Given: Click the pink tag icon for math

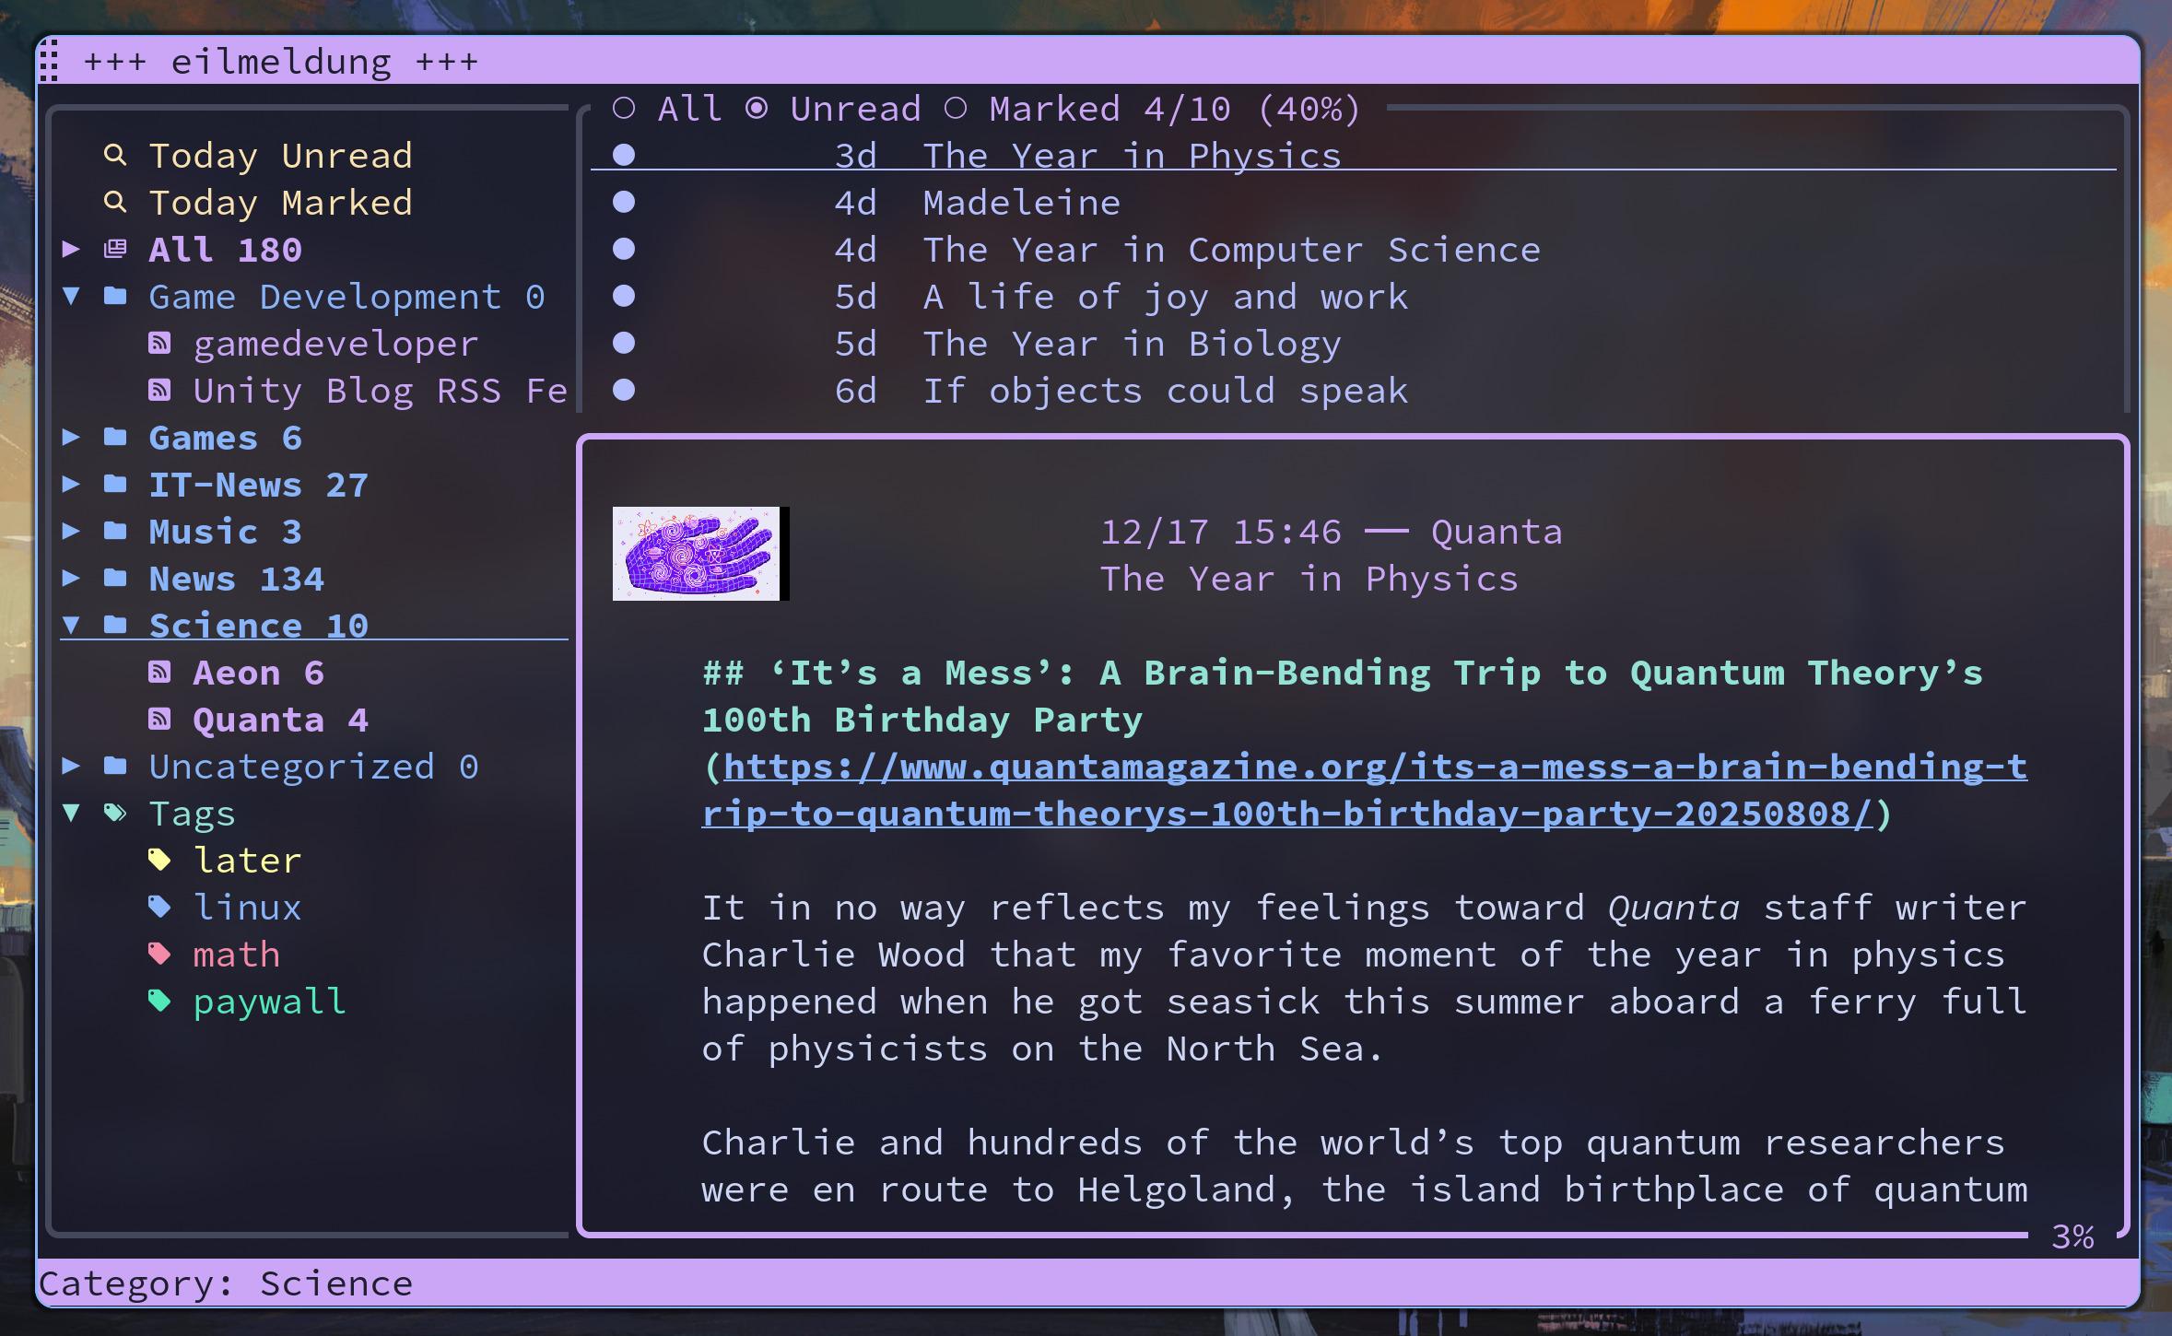Looking at the screenshot, I should 159,955.
